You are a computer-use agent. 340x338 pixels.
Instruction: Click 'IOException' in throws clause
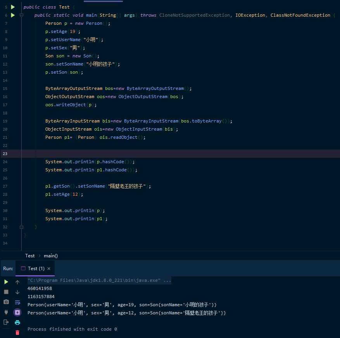(250, 15)
